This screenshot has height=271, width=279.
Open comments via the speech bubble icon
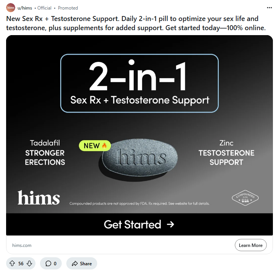tap(48, 263)
